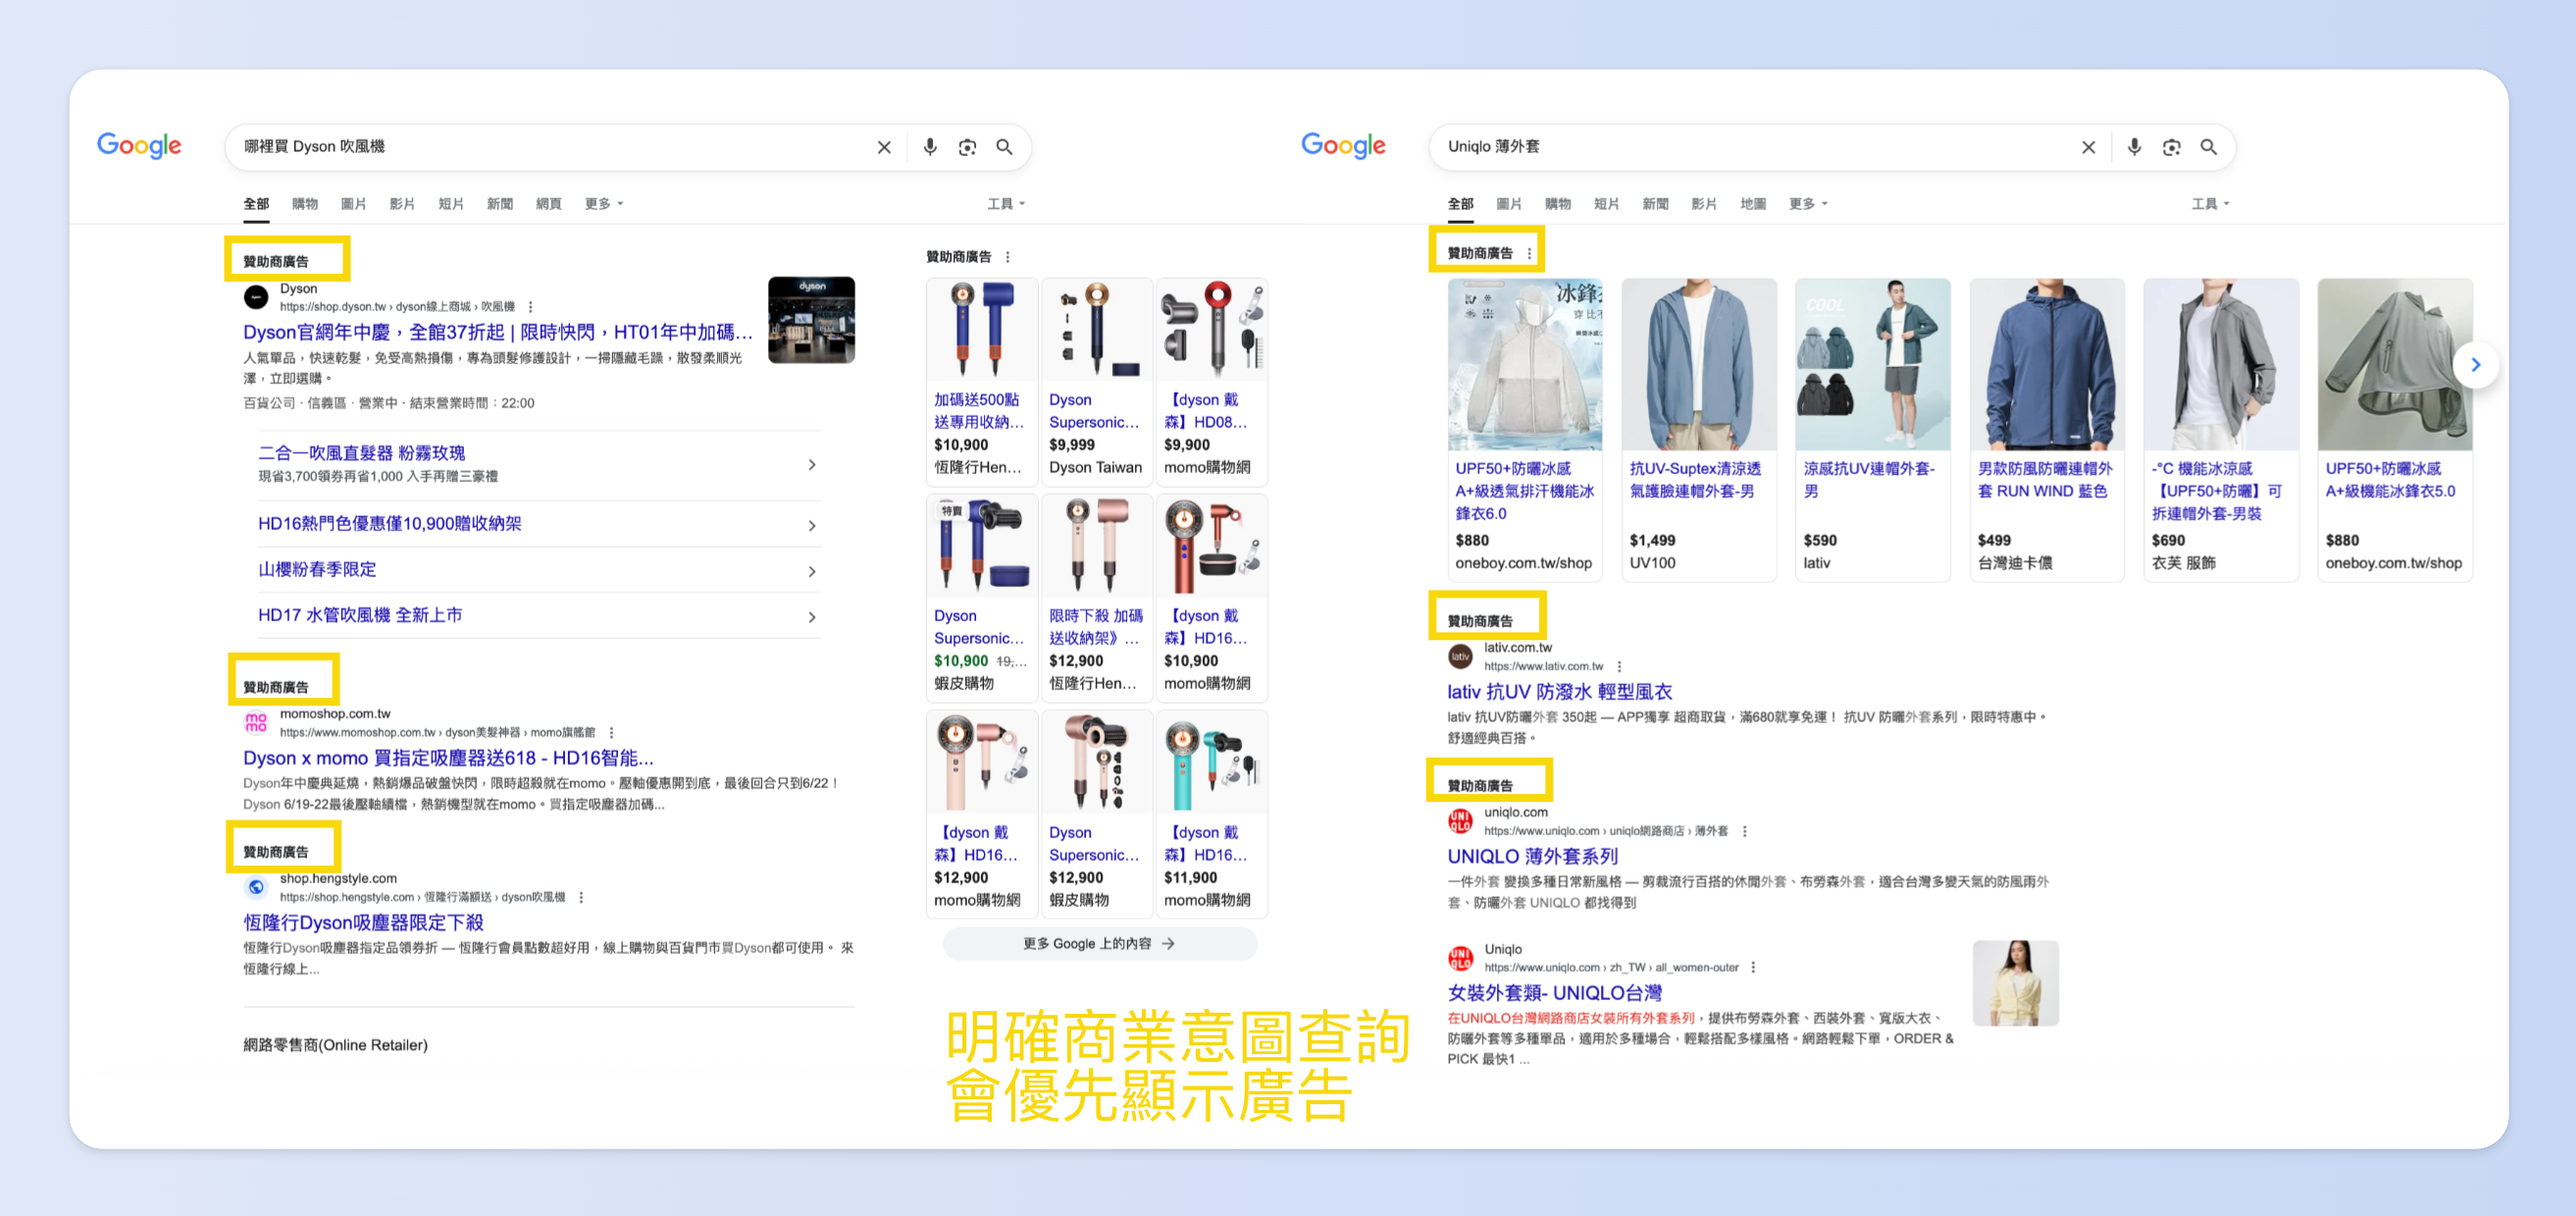Open the 工具 dropdown on the Uniqlo results page
The image size is (2576, 1216).
pos(2210,204)
